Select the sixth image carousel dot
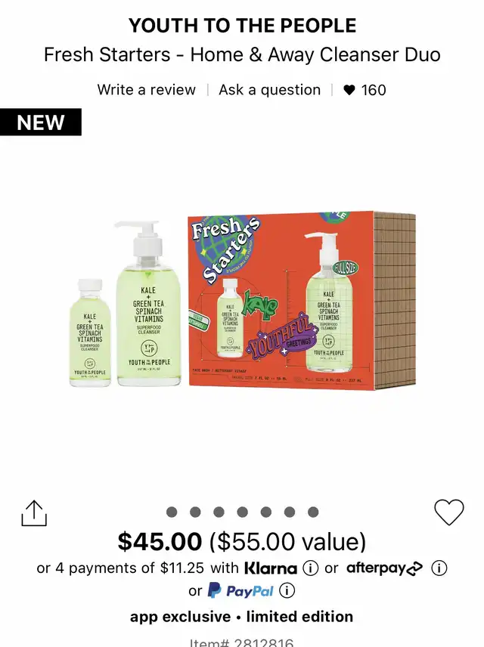 290,512
